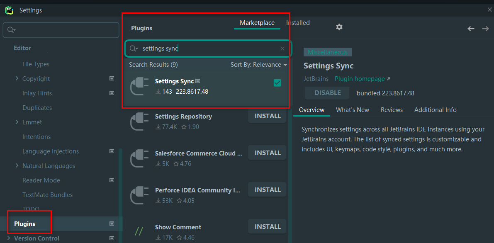Click project-level marker beside Copyright
494x243 pixels.
click(112, 78)
